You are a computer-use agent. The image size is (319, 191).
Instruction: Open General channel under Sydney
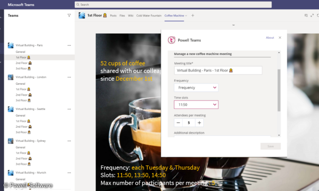[x=20, y=147]
